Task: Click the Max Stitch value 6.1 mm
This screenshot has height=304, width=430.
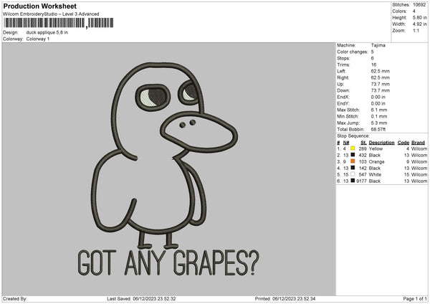Action: coord(378,110)
